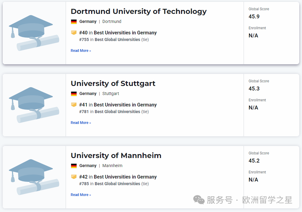Click Read More under University of Stuttgart
Screen dimensions: 302x212
pyautogui.click(x=80, y=123)
